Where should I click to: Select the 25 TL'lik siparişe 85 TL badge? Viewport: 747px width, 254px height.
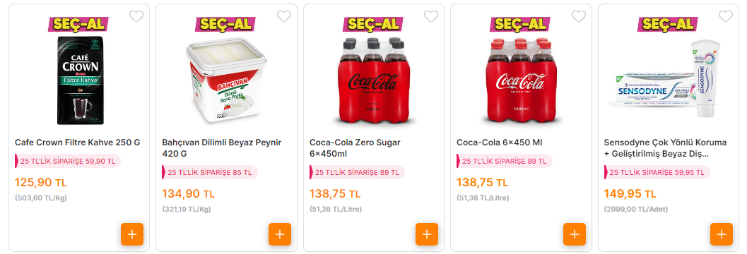pos(210,173)
